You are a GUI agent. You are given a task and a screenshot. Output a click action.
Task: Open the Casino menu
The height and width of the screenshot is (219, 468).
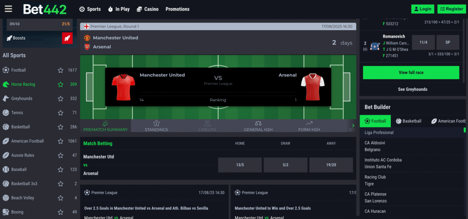click(x=147, y=9)
